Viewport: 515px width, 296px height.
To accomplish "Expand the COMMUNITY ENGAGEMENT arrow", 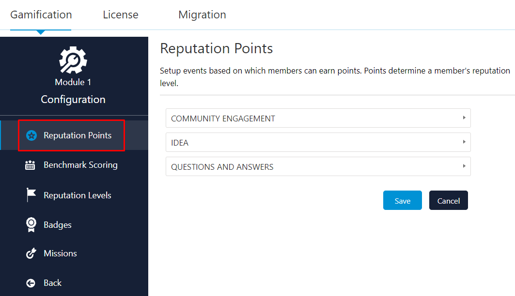I will [x=464, y=118].
